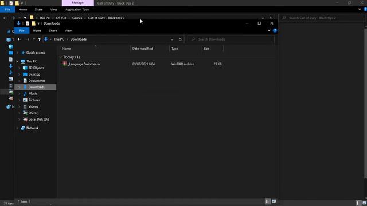Screen dimensions: 367x206
Task: Expand the Quick access tree node
Action: [17, 53]
